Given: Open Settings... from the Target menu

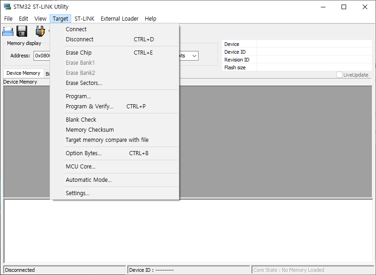Looking at the screenshot, I should click(x=114, y=193).
